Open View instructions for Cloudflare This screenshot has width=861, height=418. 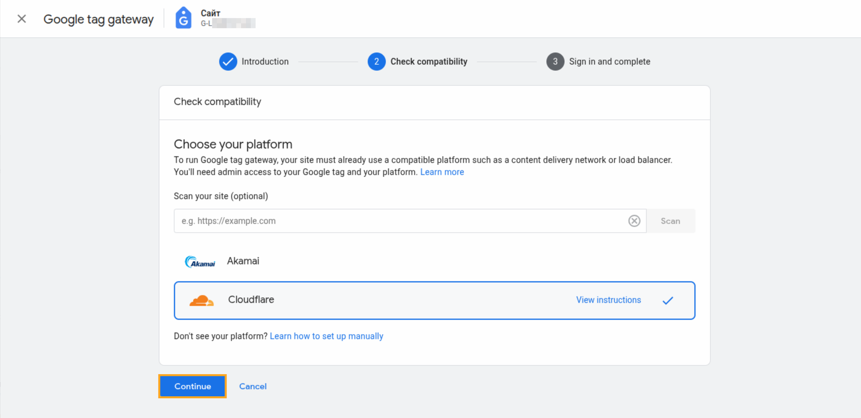(608, 300)
